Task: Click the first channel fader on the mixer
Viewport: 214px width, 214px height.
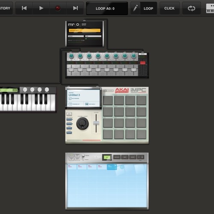Action: click(71, 70)
